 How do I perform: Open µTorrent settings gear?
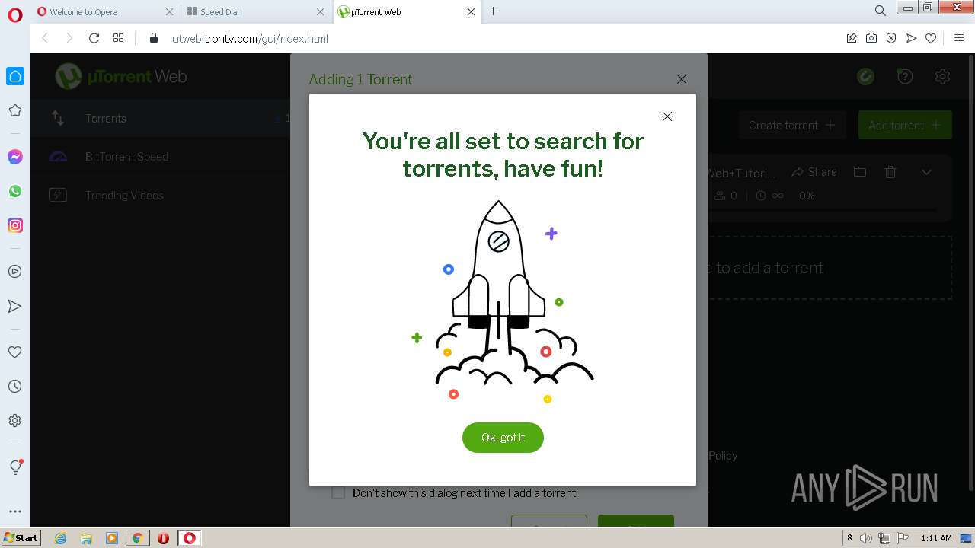point(943,76)
